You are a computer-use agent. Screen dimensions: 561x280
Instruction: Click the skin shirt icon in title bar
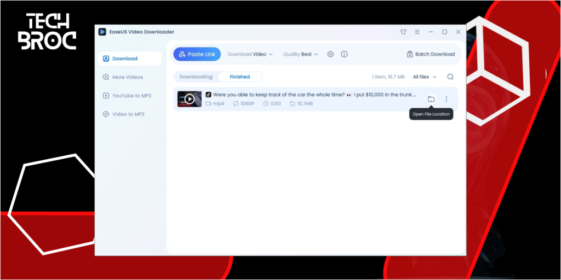tap(403, 32)
